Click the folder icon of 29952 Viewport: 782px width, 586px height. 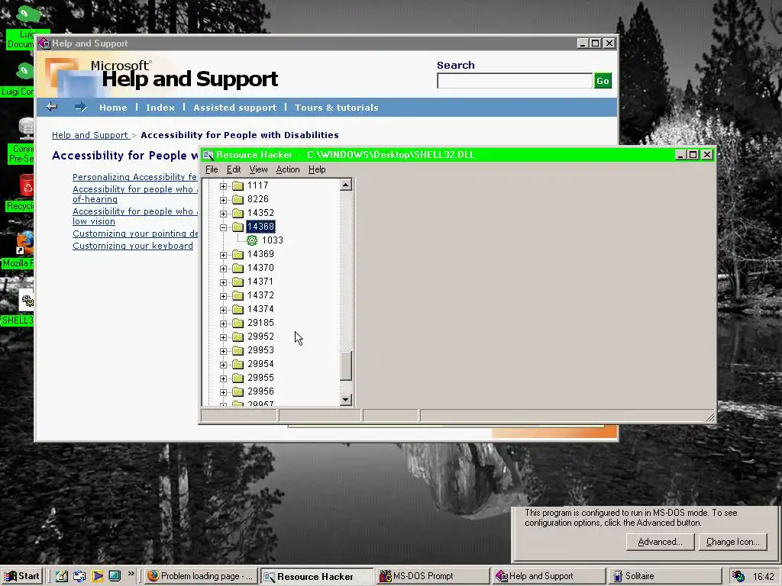pos(238,336)
